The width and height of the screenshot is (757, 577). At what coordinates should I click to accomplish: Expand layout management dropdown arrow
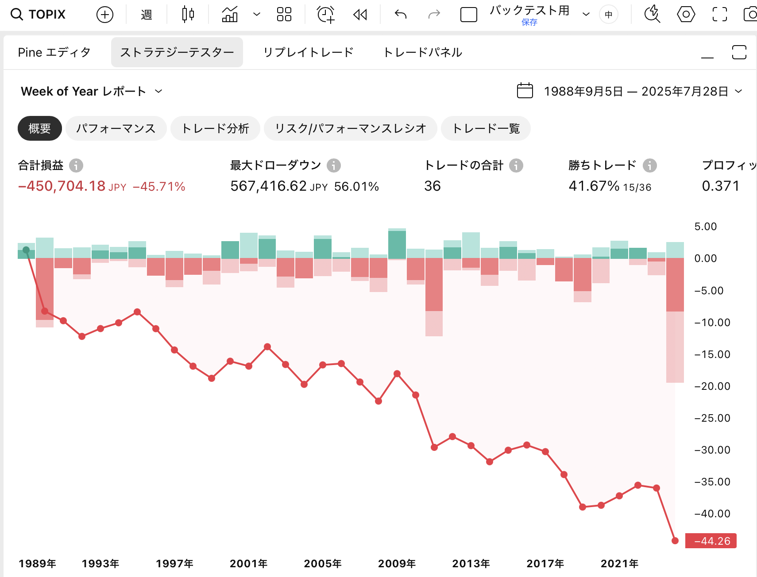pyautogui.click(x=586, y=15)
